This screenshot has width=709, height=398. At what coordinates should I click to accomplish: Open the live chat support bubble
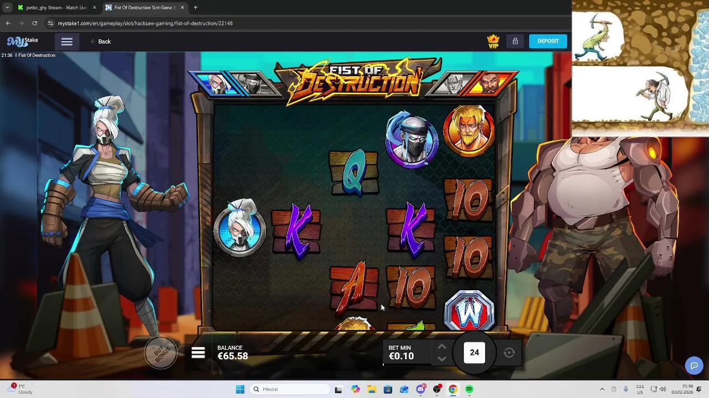coord(693,365)
